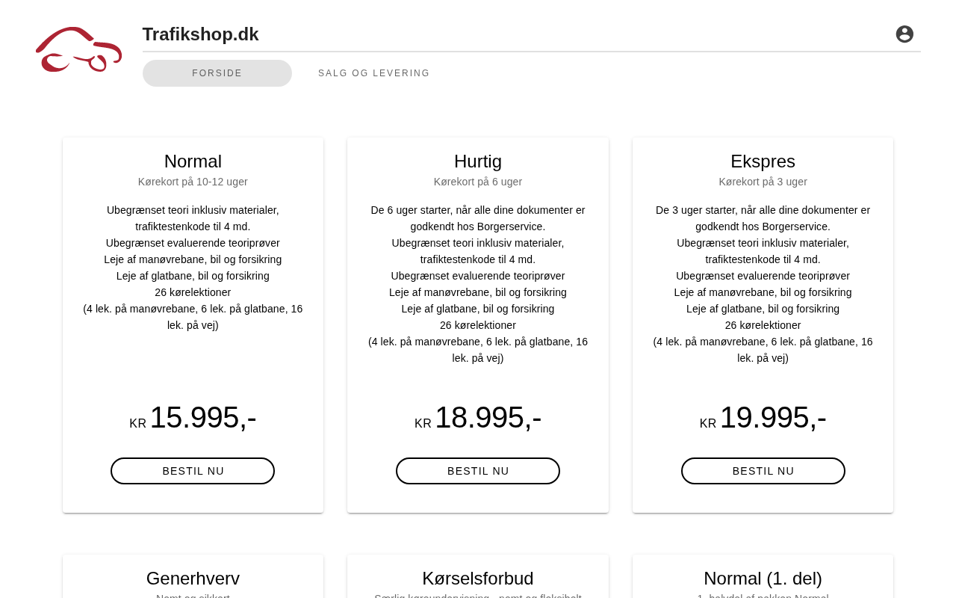The height and width of the screenshot is (598, 956).
Task: Click the red car Trafikshop logo
Action: [78, 49]
